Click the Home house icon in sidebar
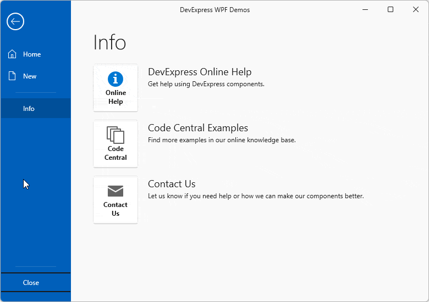 (12, 54)
